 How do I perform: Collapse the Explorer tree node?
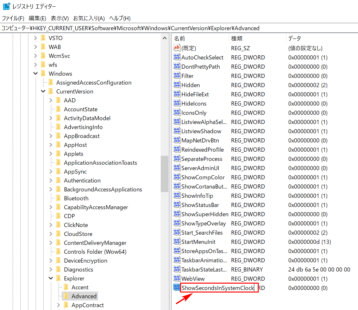(x=51, y=278)
